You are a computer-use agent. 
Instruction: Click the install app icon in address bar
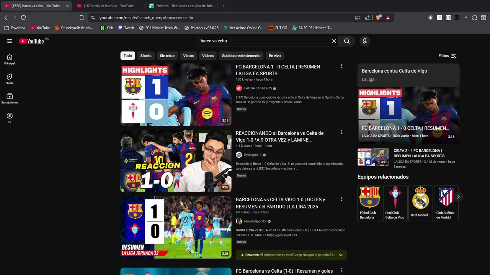(358, 18)
